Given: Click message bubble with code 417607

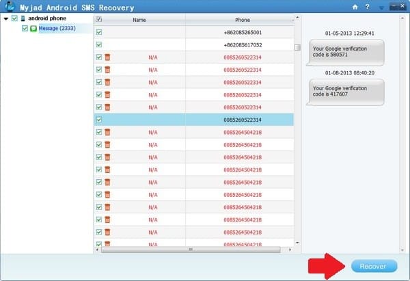Looking at the screenshot, I should coord(345,92).
